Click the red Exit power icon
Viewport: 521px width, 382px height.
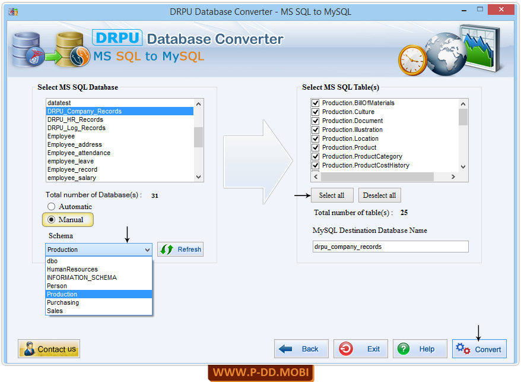click(x=345, y=349)
